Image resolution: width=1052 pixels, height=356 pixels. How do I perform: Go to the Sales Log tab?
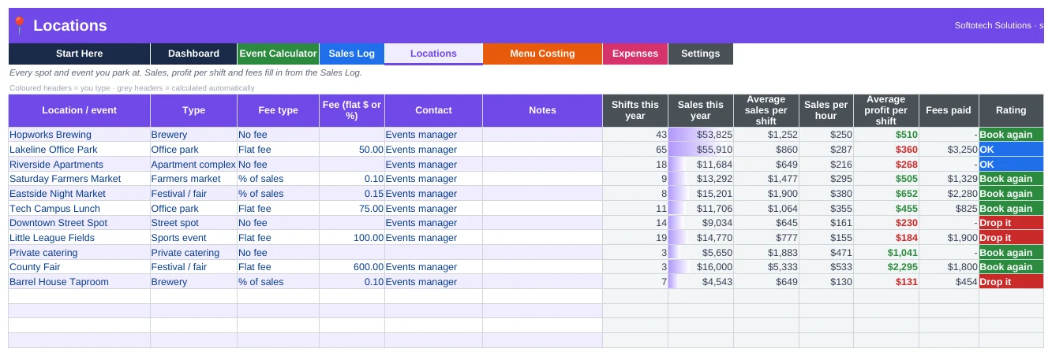351,54
